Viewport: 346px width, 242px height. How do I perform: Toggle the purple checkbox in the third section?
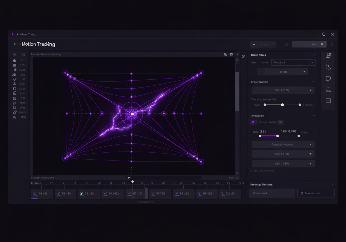click(x=253, y=122)
